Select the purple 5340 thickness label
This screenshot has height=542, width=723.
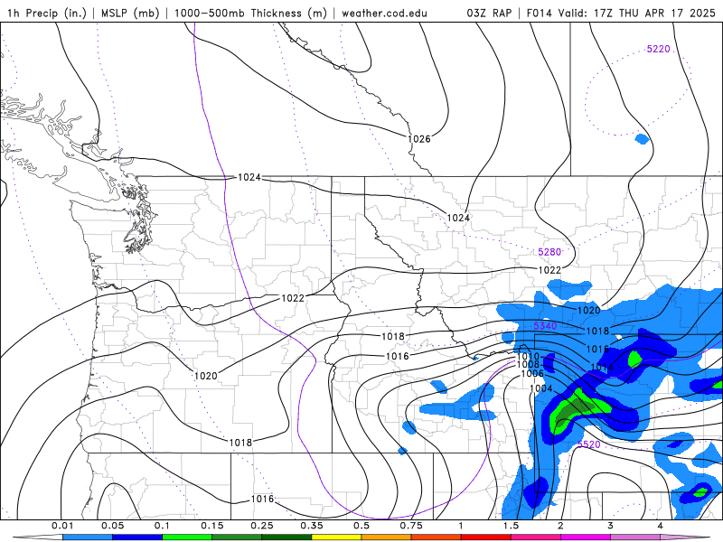coord(545,326)
